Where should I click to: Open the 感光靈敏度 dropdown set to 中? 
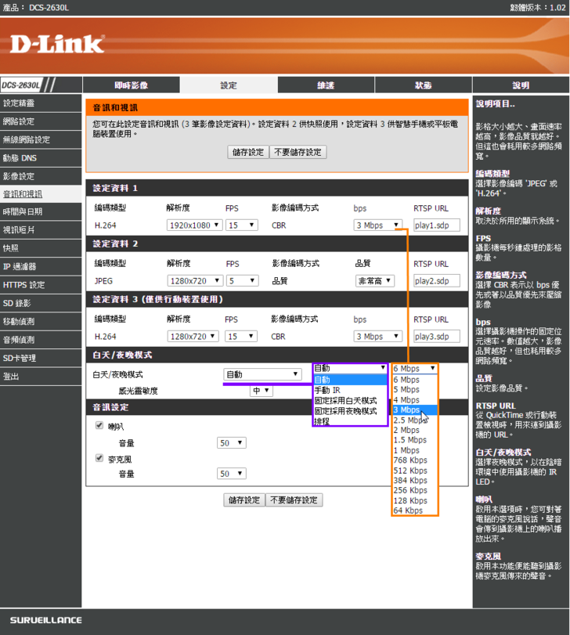click(x=261, y=390)
